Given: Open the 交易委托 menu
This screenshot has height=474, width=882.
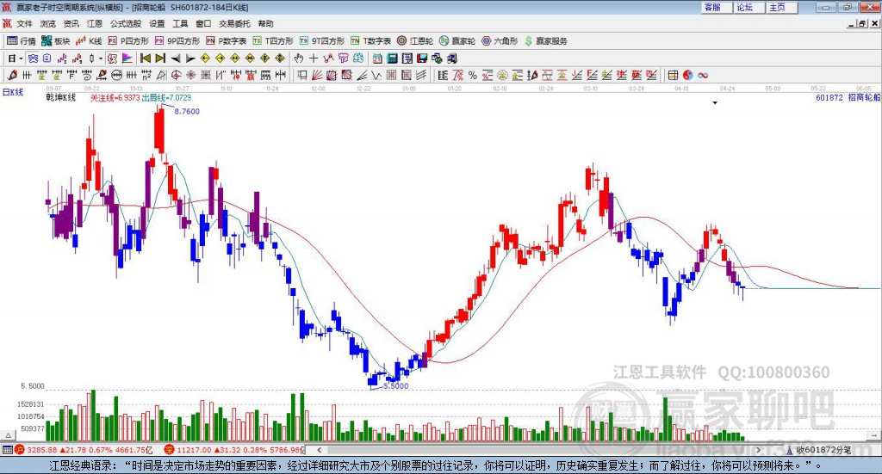Looking at the screenshot, I should point(234,23).
